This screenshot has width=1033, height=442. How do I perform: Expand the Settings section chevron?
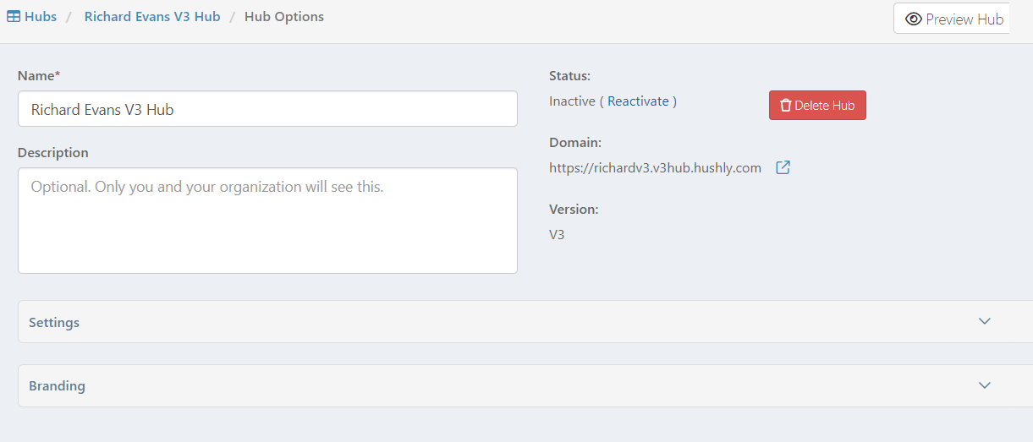pyautogui.click(x=984, y=321)
